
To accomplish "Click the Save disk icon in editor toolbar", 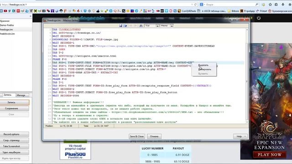I will (x=120, y=26).
